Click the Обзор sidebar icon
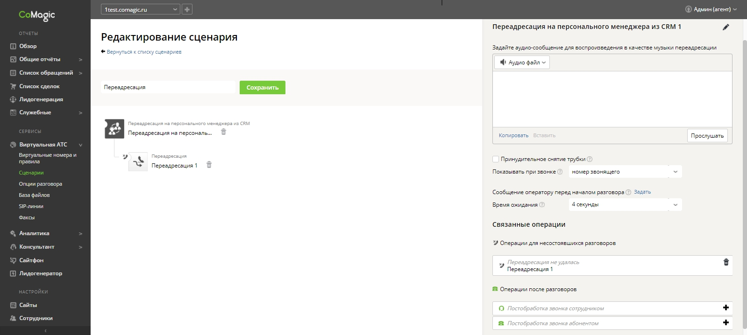The height and width of the screenshot is (335, 747). point(13,46)
